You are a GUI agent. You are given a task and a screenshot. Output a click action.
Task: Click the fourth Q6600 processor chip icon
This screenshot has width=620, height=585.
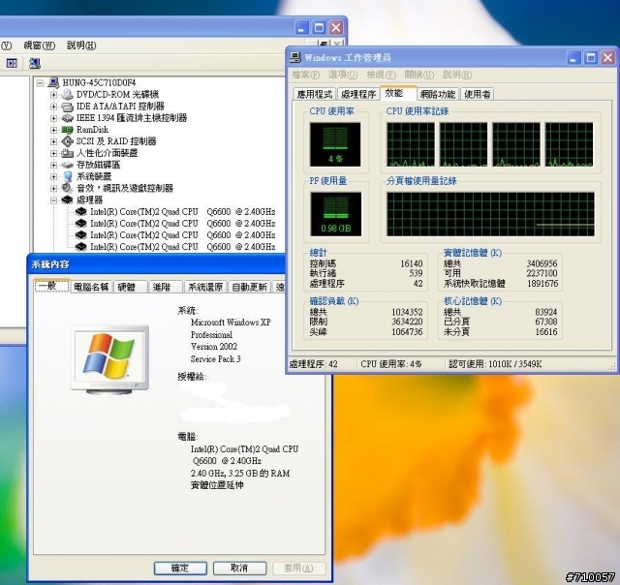tap(81, 246)
